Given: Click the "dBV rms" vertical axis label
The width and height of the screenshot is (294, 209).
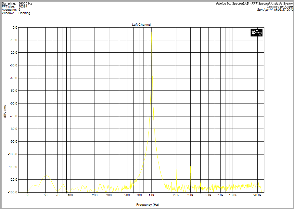Looking at the screenshot, I should point(5,112).
